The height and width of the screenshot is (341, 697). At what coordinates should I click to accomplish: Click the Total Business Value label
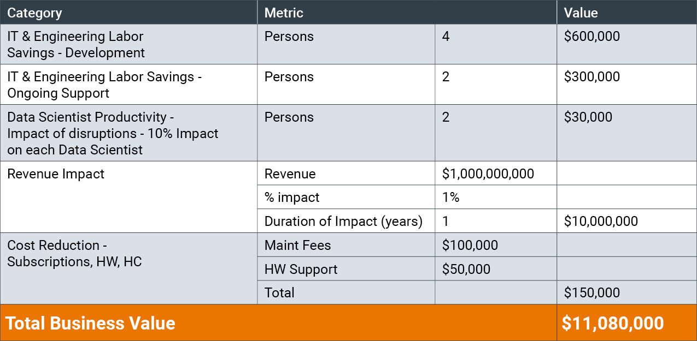tap(91, 323)
